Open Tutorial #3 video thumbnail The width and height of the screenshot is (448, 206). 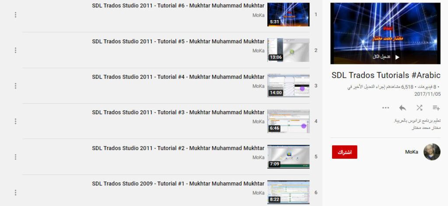click(288, 121)
